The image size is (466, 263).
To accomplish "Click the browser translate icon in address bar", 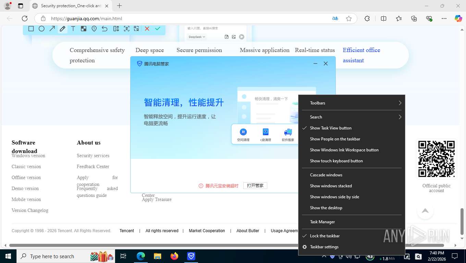I will (335, 18).
